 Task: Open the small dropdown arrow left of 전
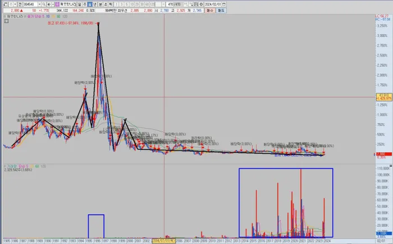coord(15,4)
